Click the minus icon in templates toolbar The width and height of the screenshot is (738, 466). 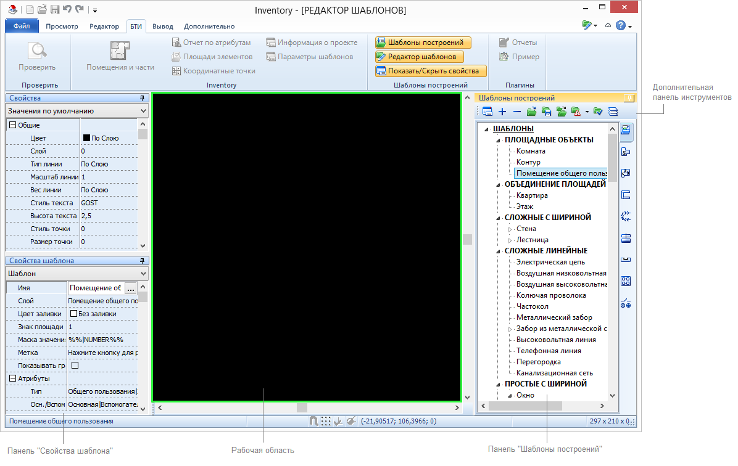pyautogui.click(x=517, y=112)
